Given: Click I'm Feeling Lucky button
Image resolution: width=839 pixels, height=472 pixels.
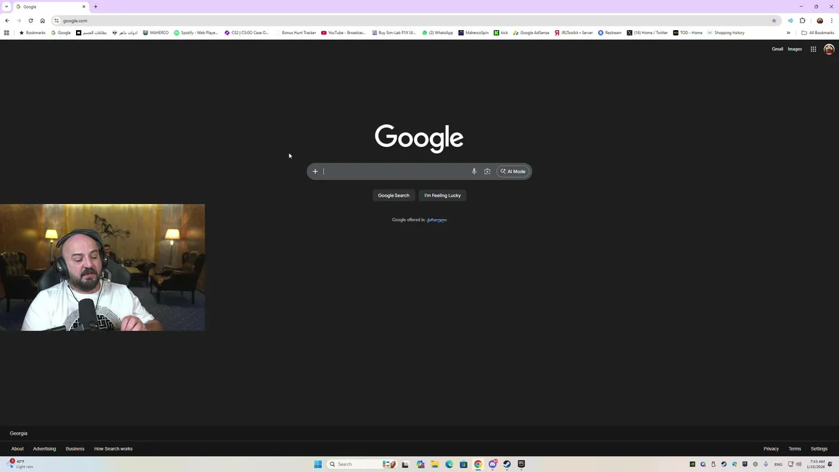Looking at the screenshot, I should tap(442, 195).
